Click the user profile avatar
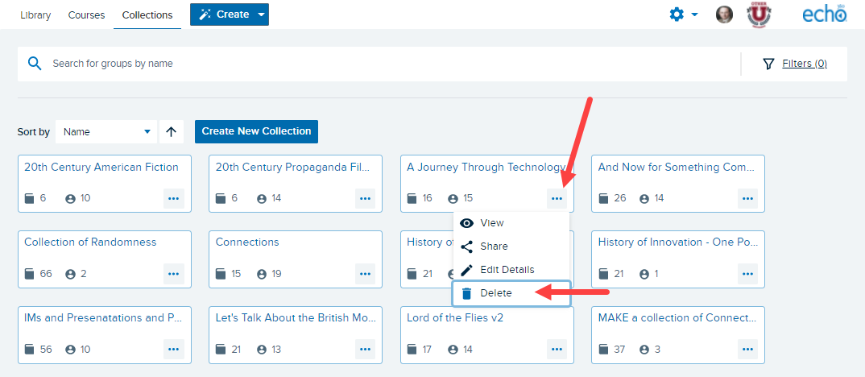 724,15
